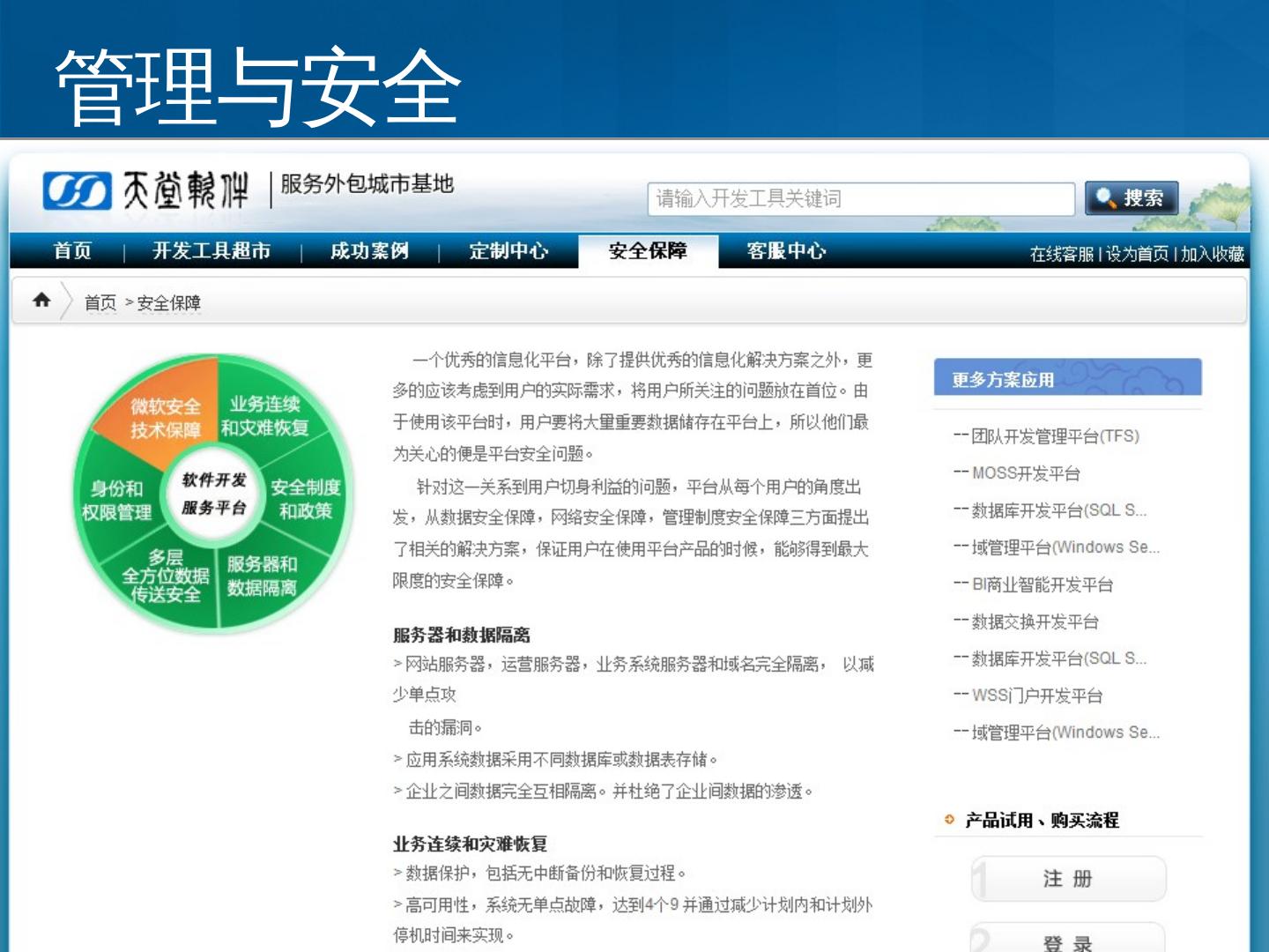Select the 身份和权限管理 wheel segment
This screenshot has width=1269, height=952.
[x=116, y=501]
